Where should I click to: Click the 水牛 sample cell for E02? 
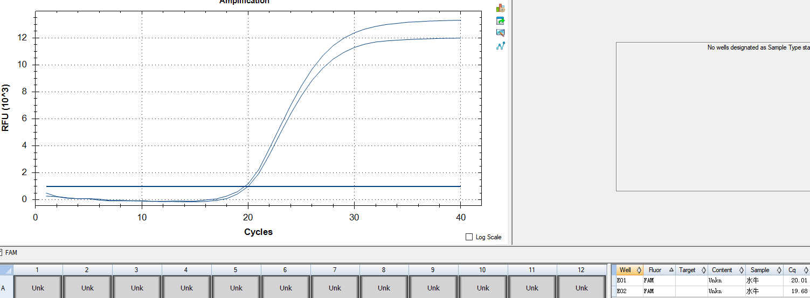coord(764,291)
